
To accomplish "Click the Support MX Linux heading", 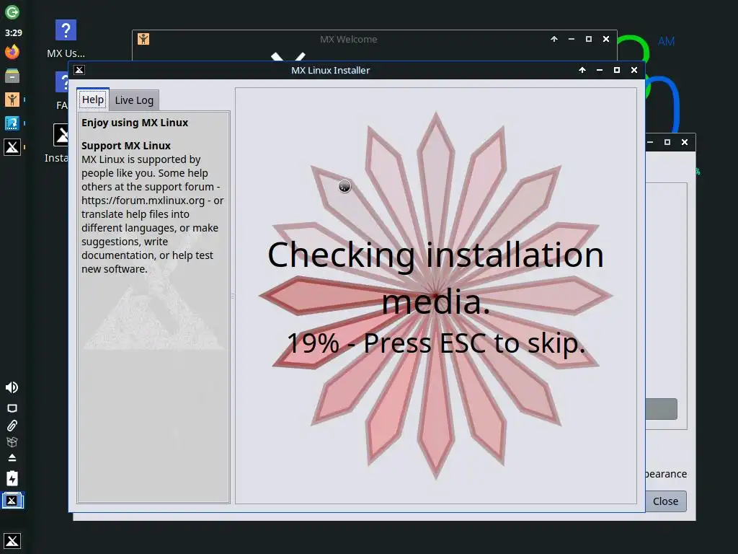I will (125, 146).
